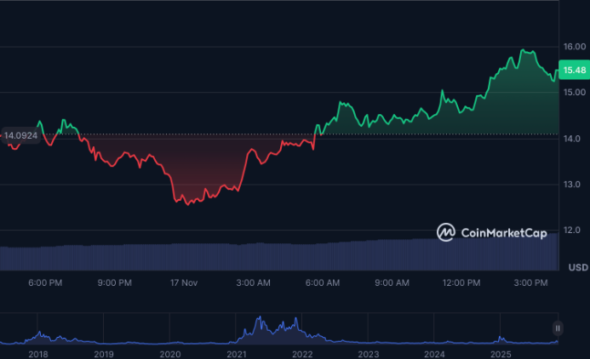Click the 17 Nov date axis label
The height and width of the screenshot is (359, 590).
pos(183,282)
